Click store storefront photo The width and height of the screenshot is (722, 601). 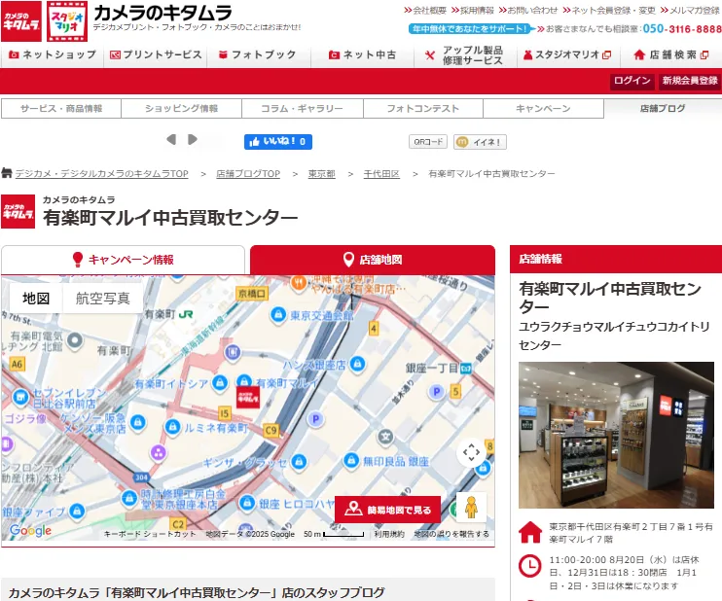coord(616,435)
